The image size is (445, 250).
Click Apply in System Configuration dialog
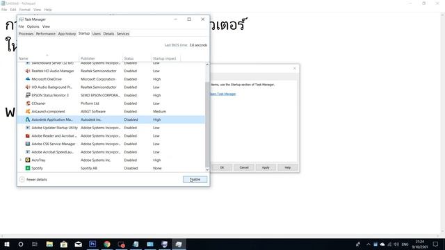(x=266, y=167)
